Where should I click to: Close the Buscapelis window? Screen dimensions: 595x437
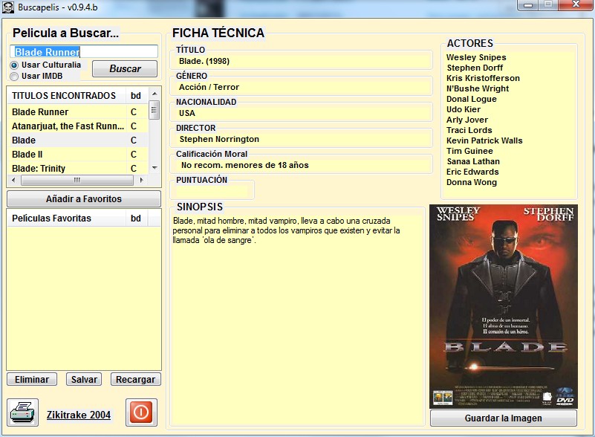575,5
